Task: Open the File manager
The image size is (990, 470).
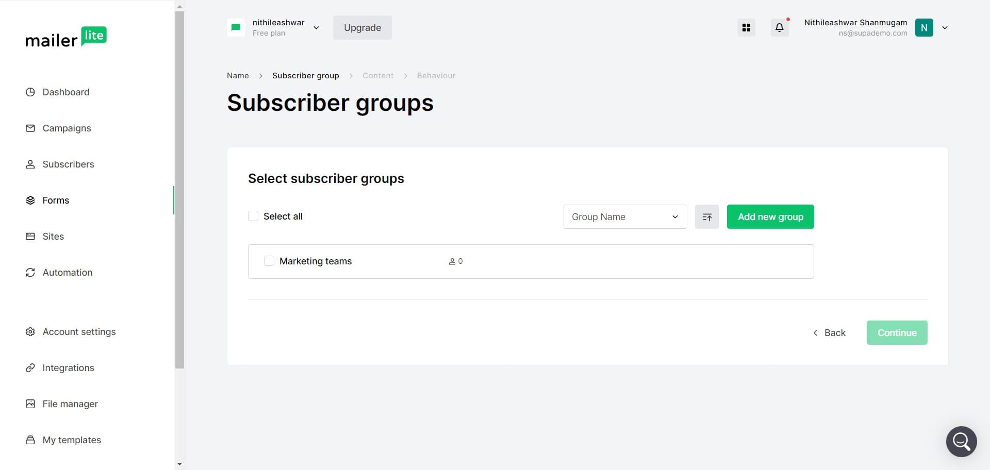Action: click(70, 404)
